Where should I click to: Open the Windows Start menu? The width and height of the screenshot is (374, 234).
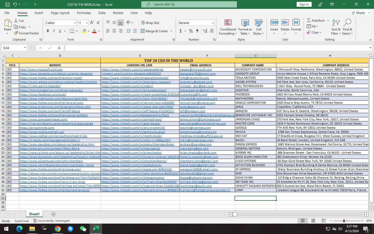point(6,229)
